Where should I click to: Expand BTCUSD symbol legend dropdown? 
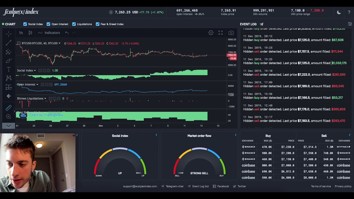click(x=59, y=43)
